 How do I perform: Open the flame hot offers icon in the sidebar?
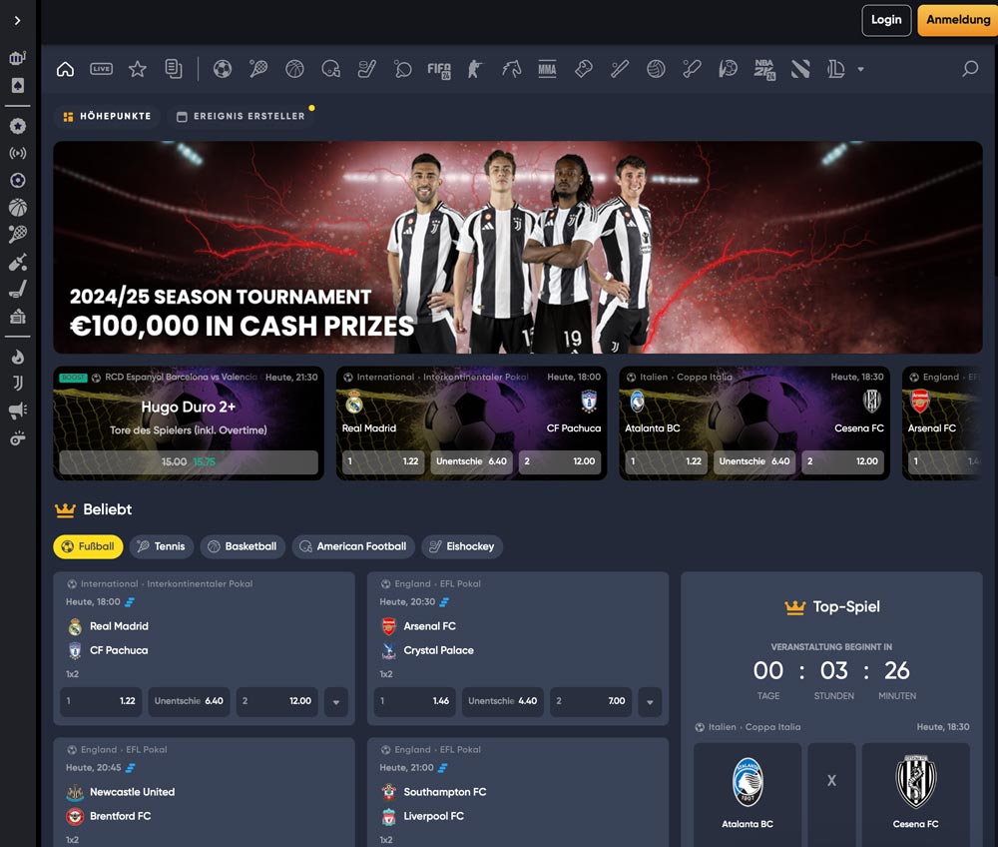tap(18, 357)
